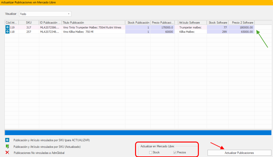The image size is (273, 157).
Task: Sort by the Cód.Int... column header
Action: coord(11,23)
